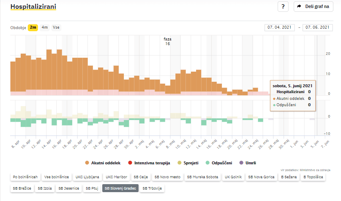Choose SB Trbovlje hospital filter
341x201 pixels.
153,188
